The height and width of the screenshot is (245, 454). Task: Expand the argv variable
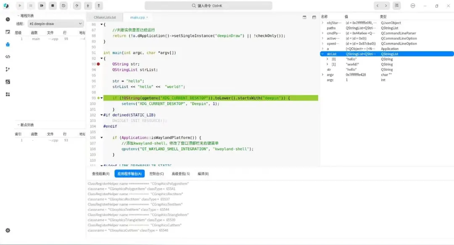point(322,75)
